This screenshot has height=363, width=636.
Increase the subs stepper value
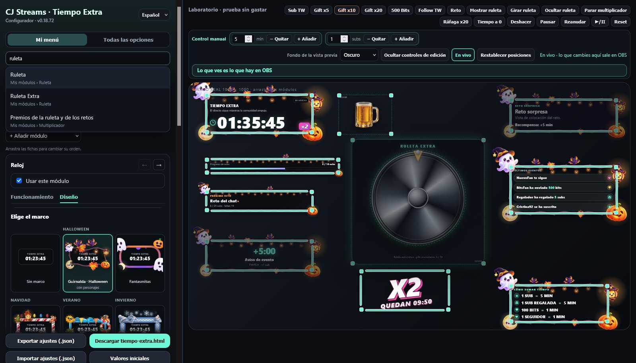pos(344,37)
